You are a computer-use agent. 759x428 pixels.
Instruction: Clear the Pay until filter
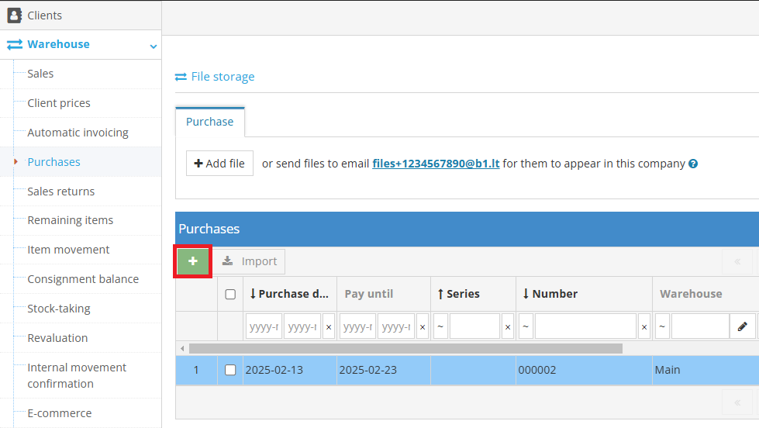pyautogui.click(x=423, y=327)
